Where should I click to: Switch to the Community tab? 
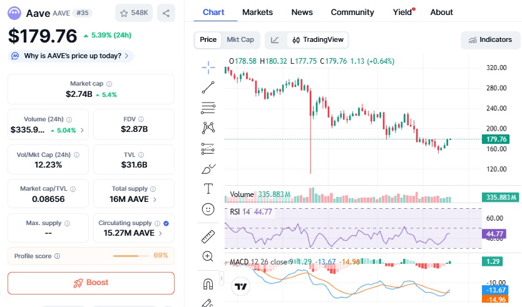coord(352,12)
